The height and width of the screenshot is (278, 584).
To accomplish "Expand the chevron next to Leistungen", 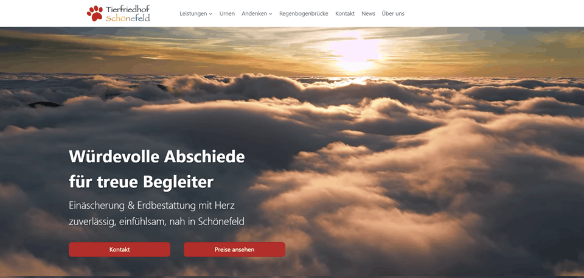I will (210, 14).
